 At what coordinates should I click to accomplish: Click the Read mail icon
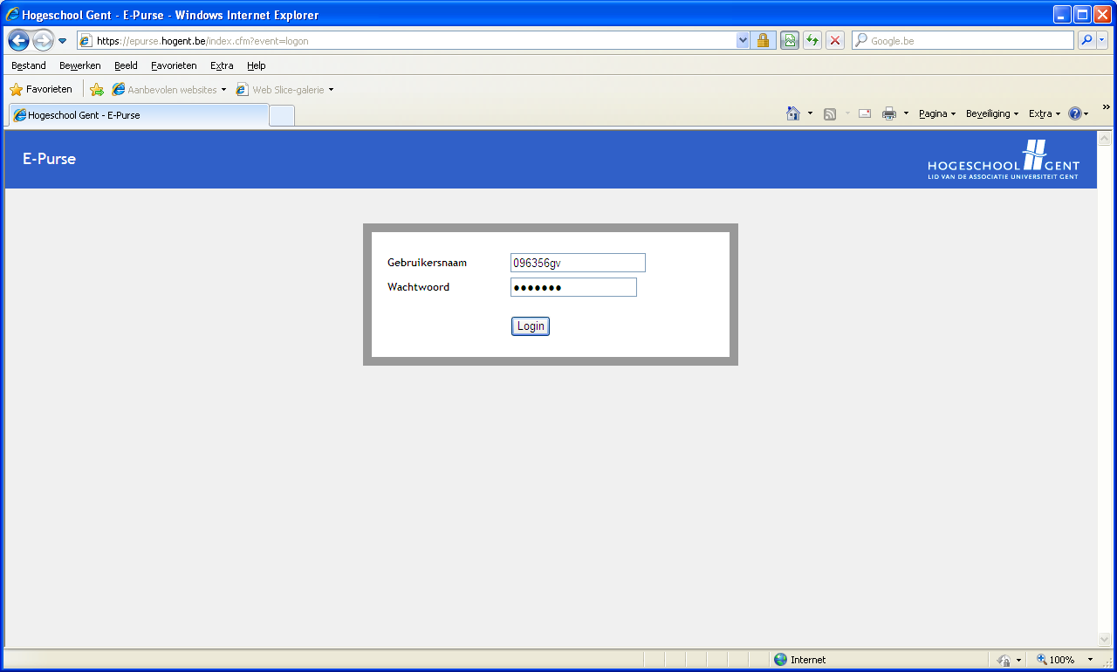(865, 113)
